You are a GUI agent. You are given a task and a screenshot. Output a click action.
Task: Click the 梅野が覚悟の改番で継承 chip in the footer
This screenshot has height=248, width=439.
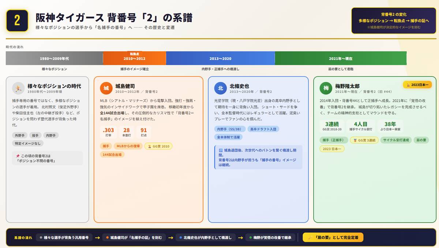click(270, 237)
